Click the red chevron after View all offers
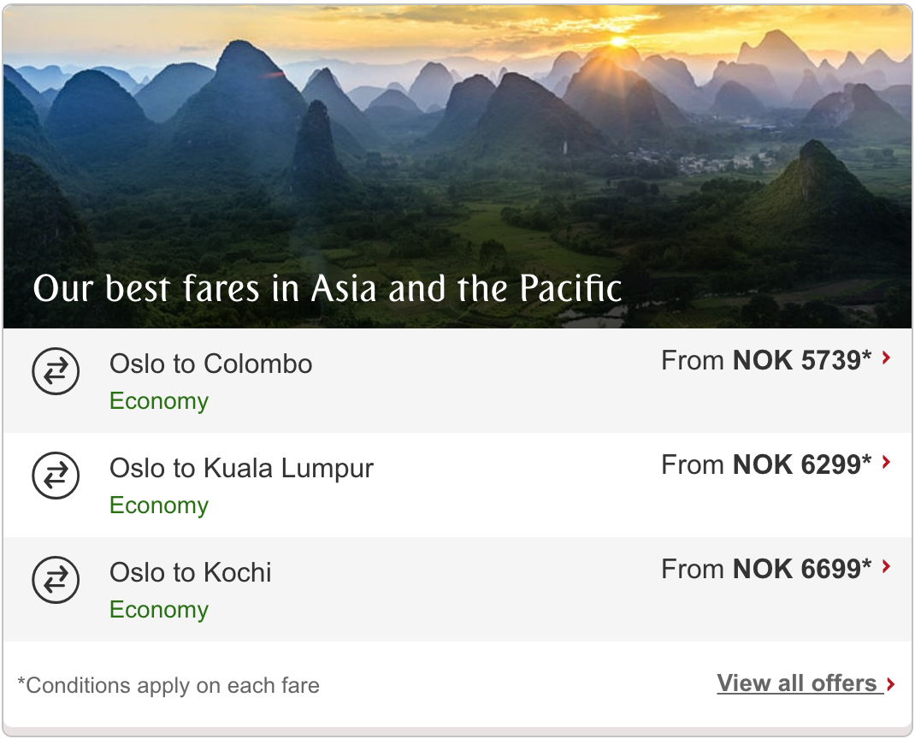Viewport: 915px width, 739px height. tap(890, 684)
